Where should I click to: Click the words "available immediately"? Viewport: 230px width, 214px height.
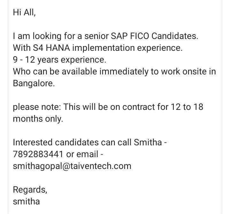pyautogui.click(x=105, y=71)
